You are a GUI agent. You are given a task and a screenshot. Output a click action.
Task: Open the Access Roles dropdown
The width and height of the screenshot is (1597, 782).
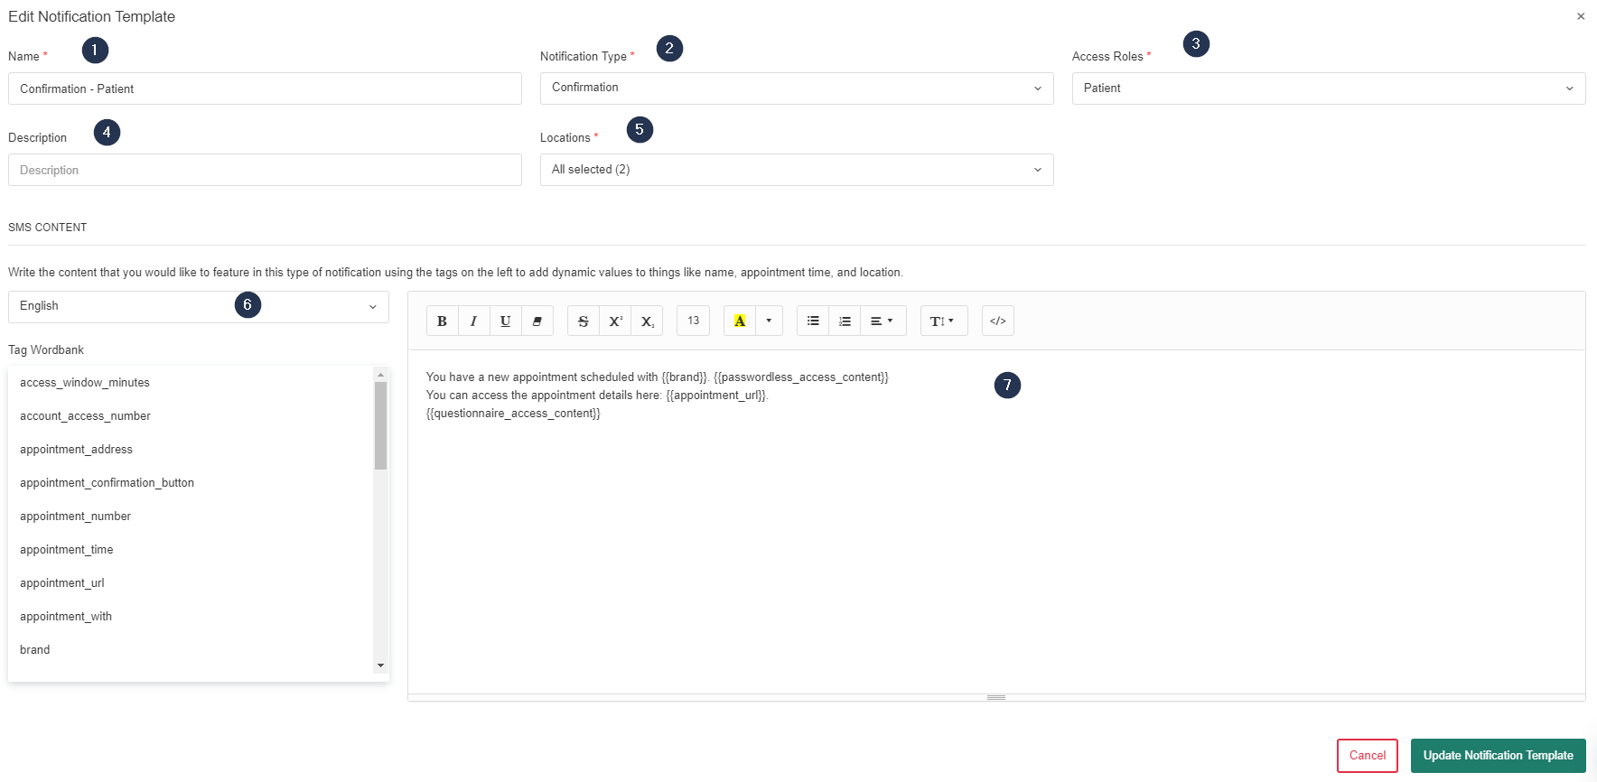pos(1329,88)
